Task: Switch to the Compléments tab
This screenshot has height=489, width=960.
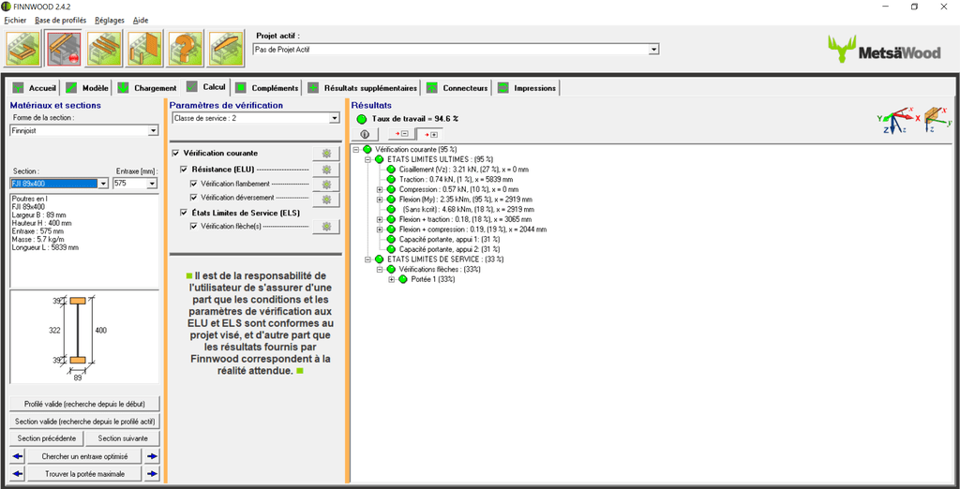Action: 267,88
